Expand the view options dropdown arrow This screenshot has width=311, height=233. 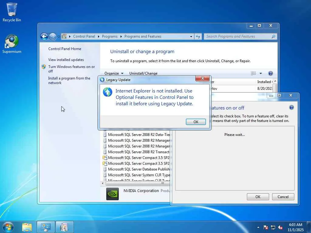coord(261,73)
